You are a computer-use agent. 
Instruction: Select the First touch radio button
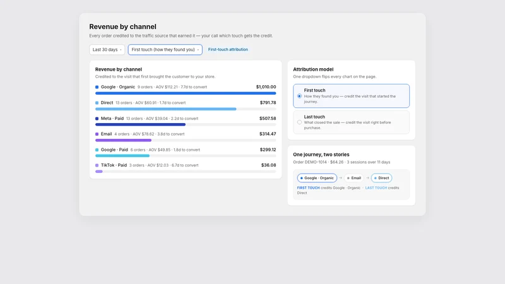(x=299, y=96)
